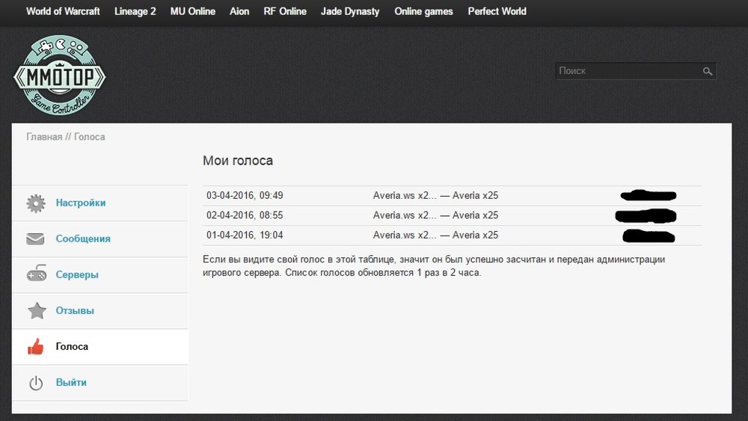This screenshot has height=421, width=748.
Task: Click the thumbs-up icon for Голоса
Action: (36, 347)
